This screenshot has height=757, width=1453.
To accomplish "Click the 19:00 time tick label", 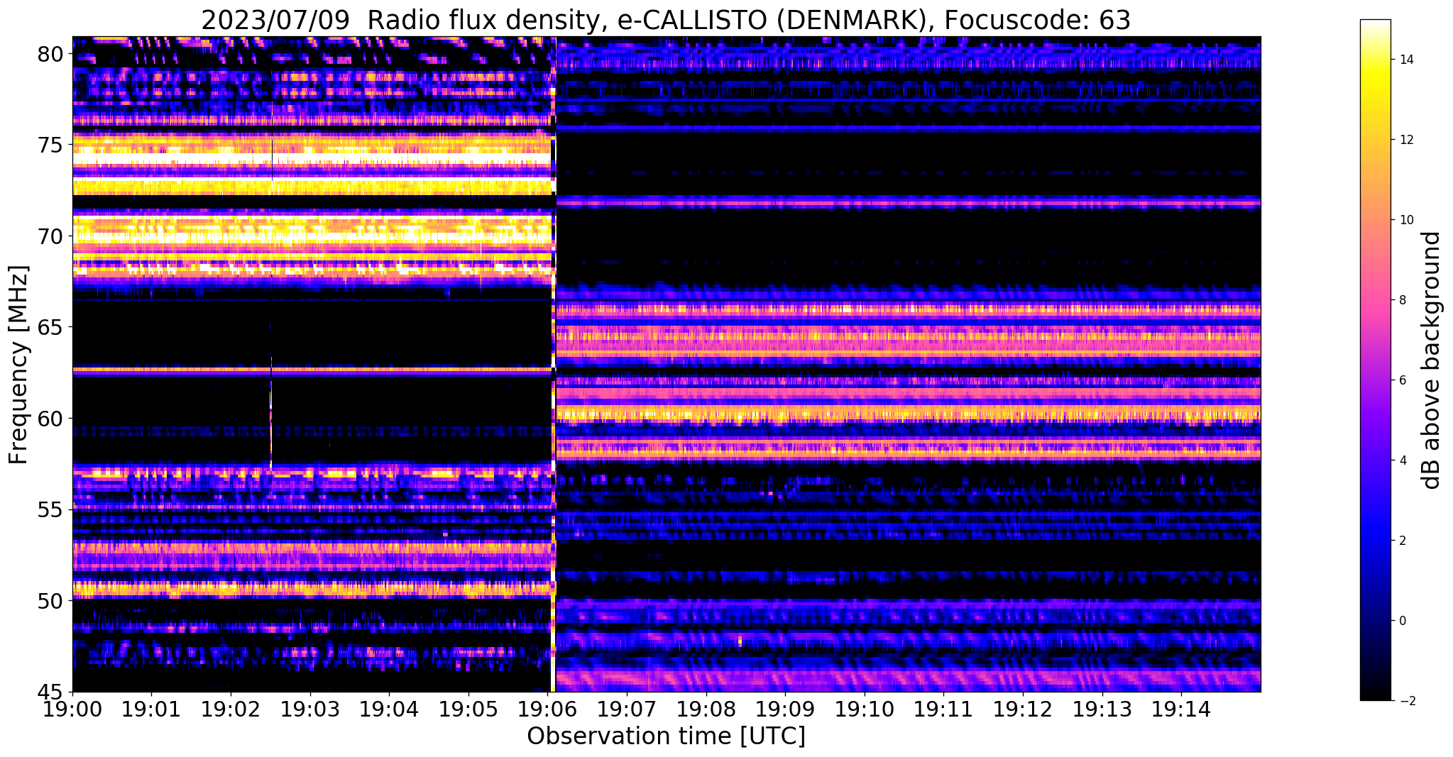I will pyautogui.click(x=72, y=709).
